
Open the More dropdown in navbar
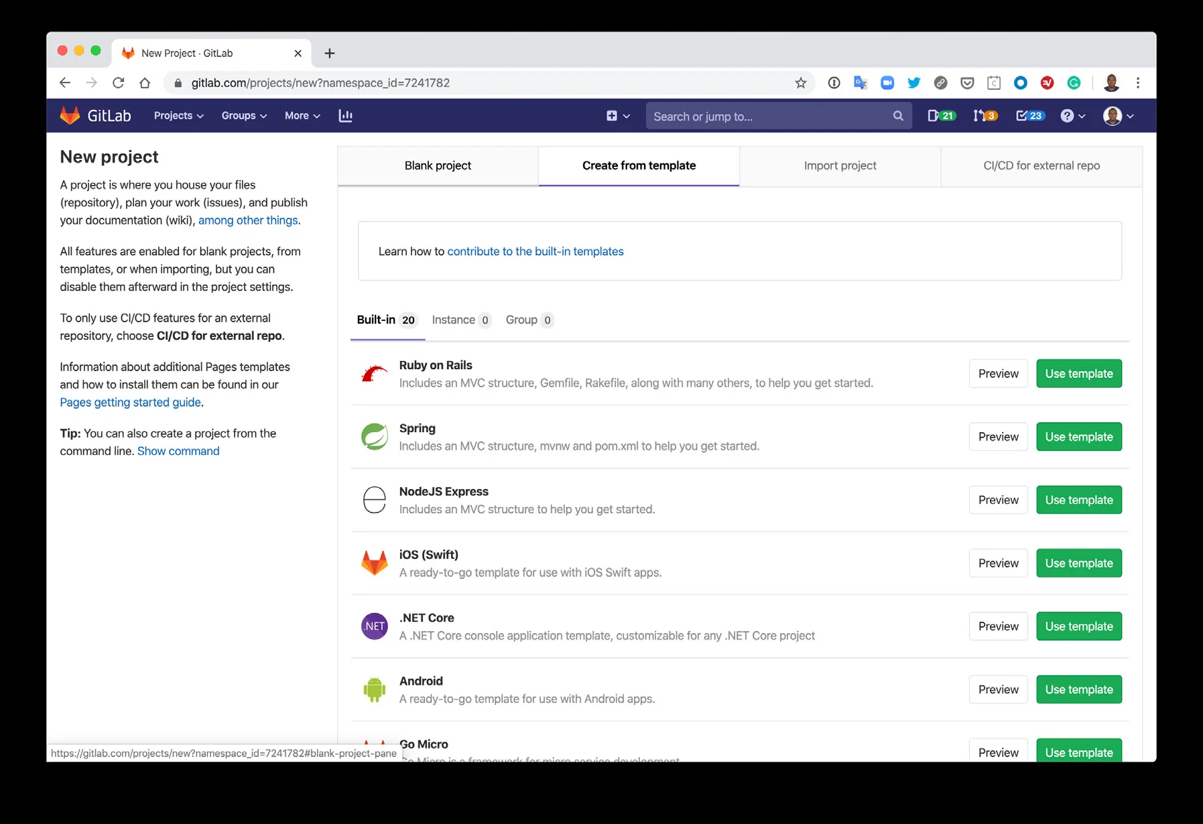(302, 116)
